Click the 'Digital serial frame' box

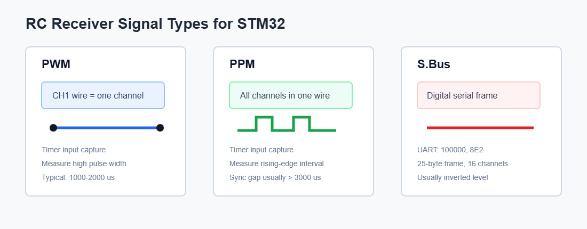point(479,95)
